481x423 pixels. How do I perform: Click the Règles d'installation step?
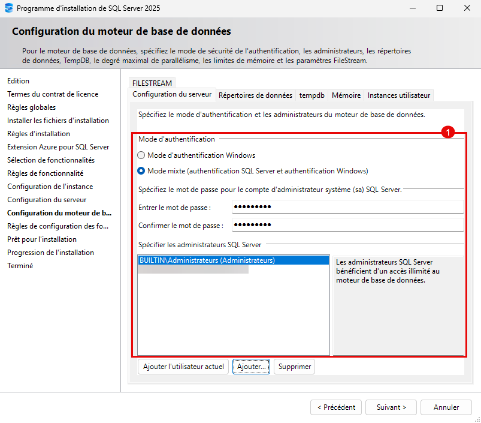[39, 134]
